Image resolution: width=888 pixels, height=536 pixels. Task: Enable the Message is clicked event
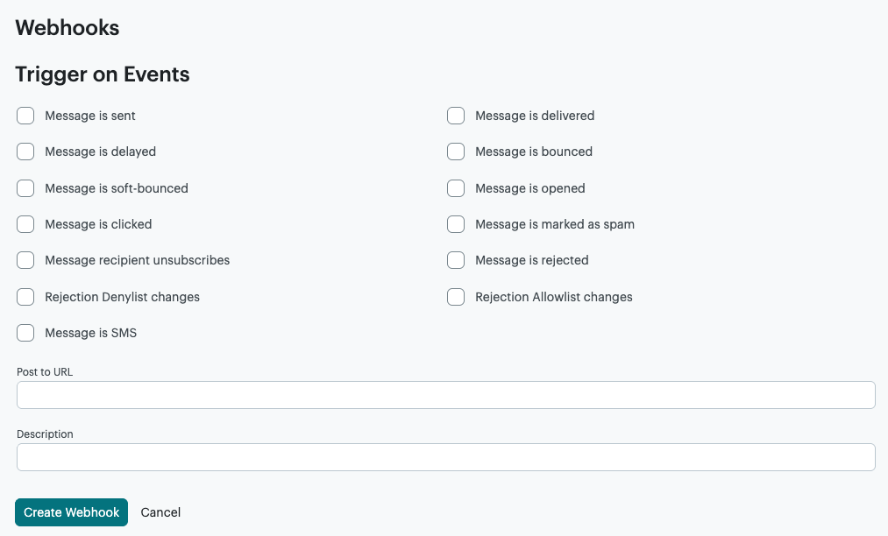pos(25,224)
